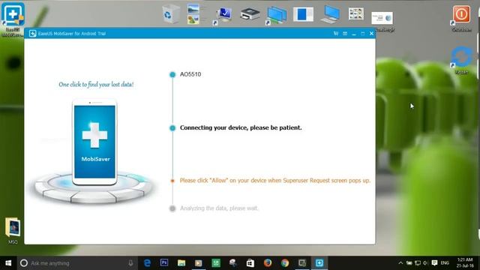Open the EaseUS MobiSaver desktop shortcut
This screenshot has height=270, width=480.
pyautogui.click(x=13, y=19)
